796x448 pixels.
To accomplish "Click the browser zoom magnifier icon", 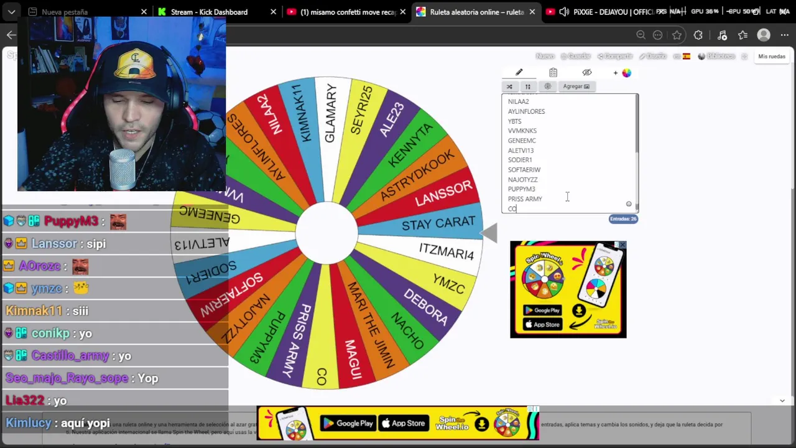I will 641,35.
